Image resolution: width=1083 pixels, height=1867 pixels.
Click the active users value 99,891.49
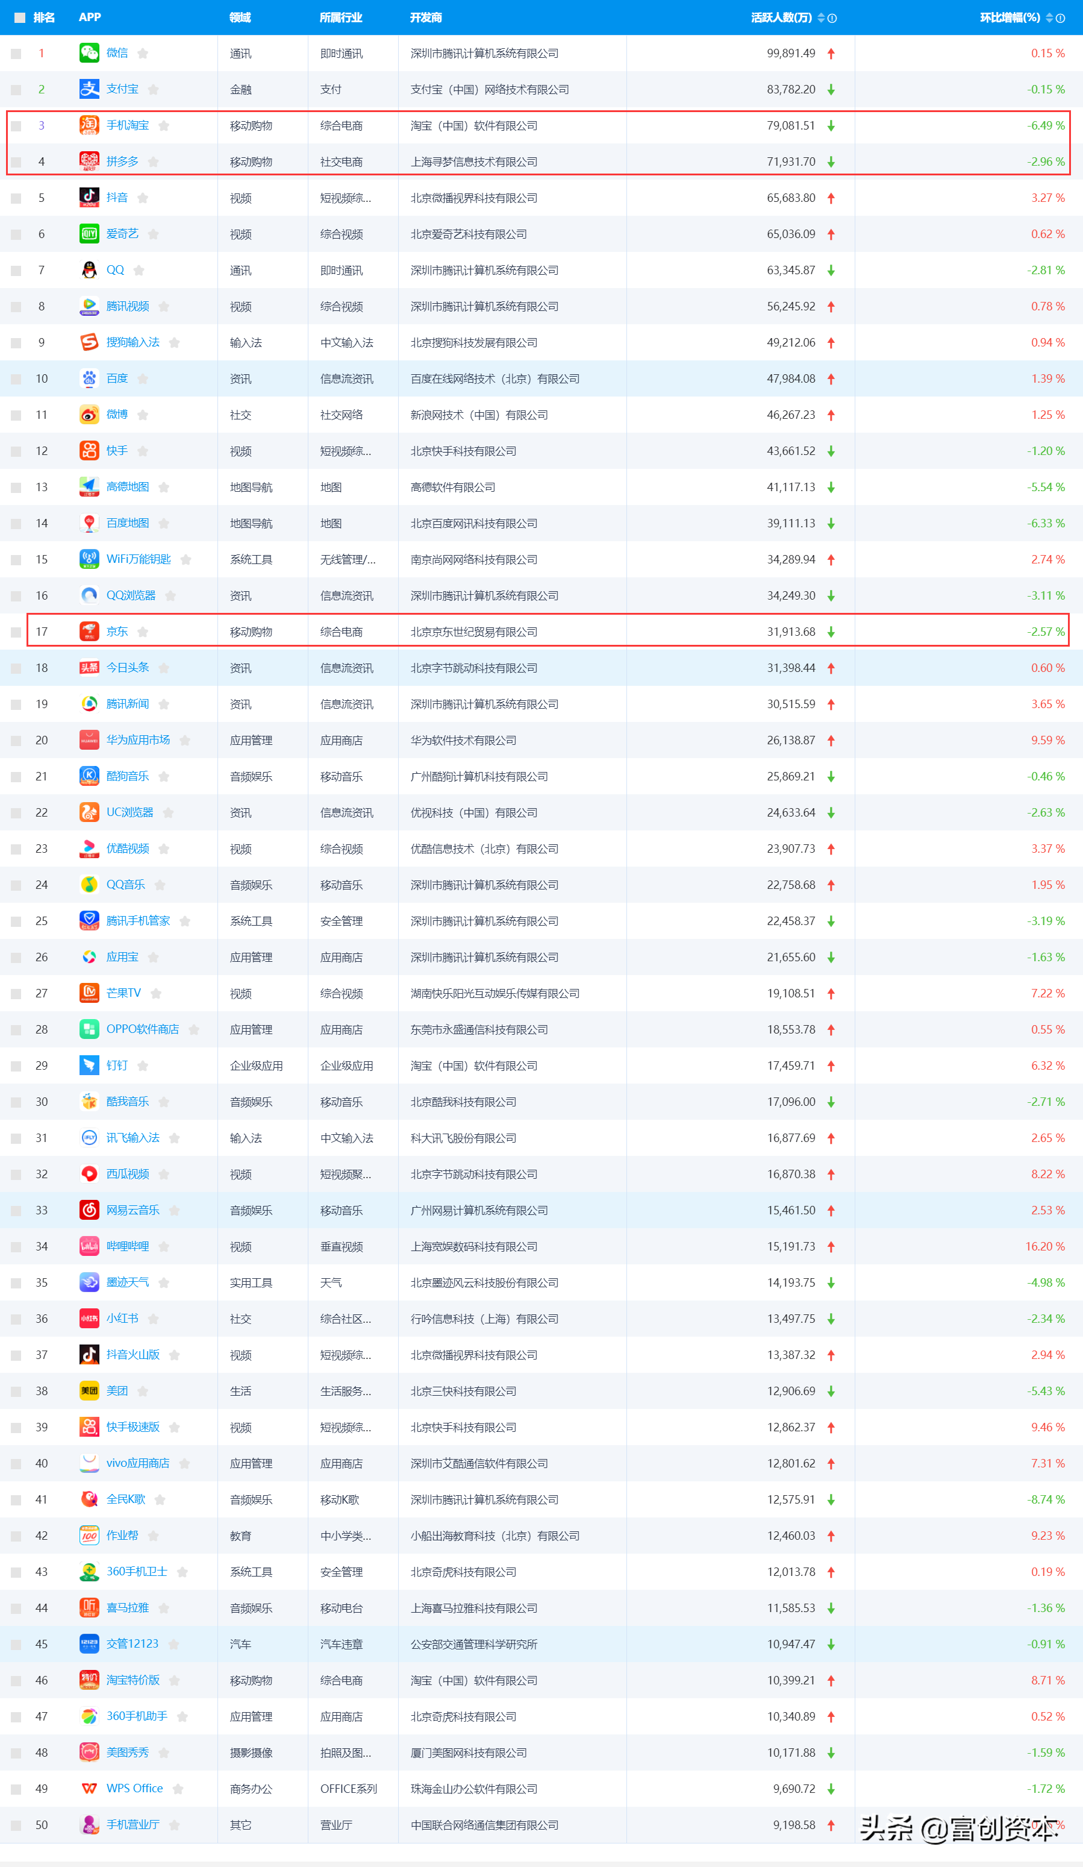pos(791,54)
